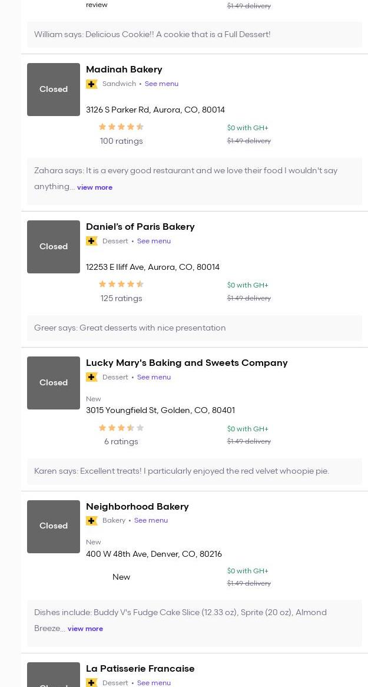Open Madinah Bakery See menu link
This screenshot has width=368, height=687.
tap(161, 84)
